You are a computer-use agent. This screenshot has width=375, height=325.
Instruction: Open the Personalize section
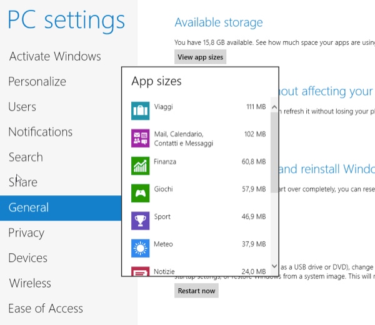37,82
